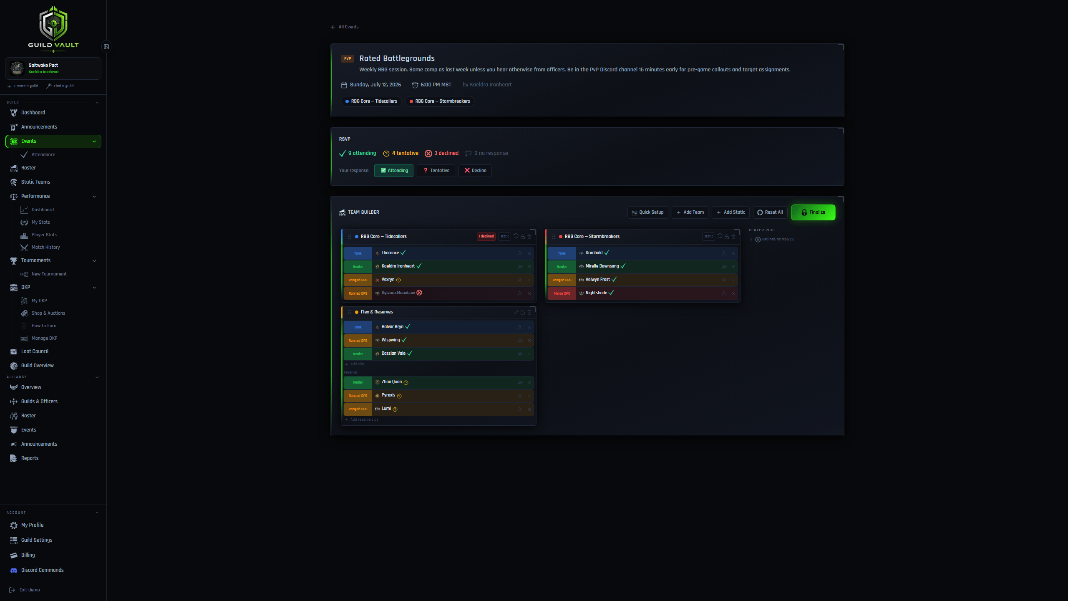Set your response to Decline
Image resolution: width=1068 pixels, height=601 pixels.
coord(475,171)
